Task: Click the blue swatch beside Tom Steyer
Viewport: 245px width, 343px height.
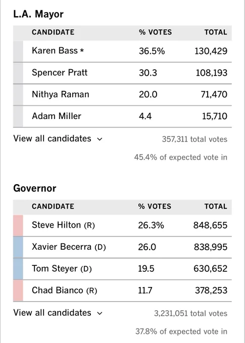Action: click(x=18, y=269)
